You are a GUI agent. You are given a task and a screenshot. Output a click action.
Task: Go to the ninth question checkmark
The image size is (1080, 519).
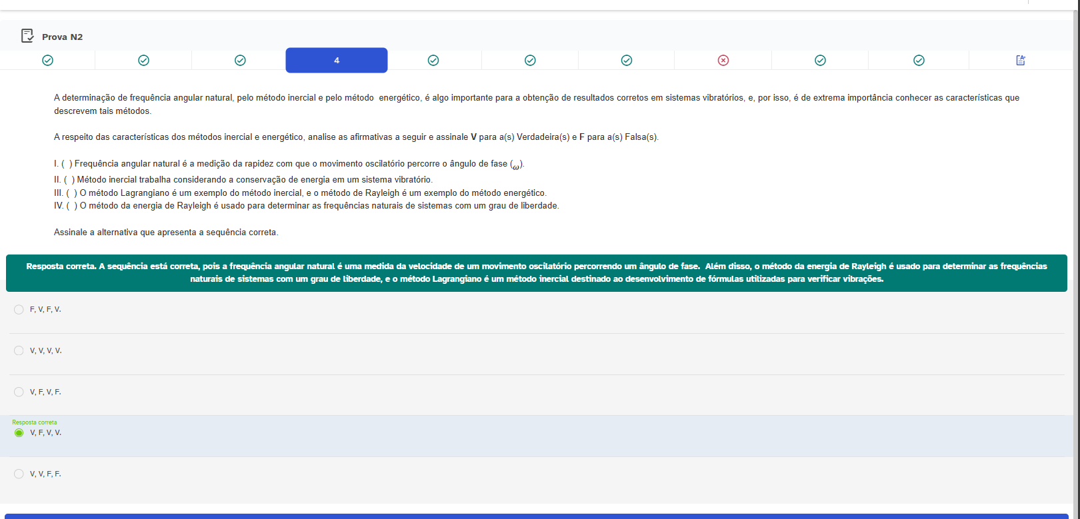point(820,61)
